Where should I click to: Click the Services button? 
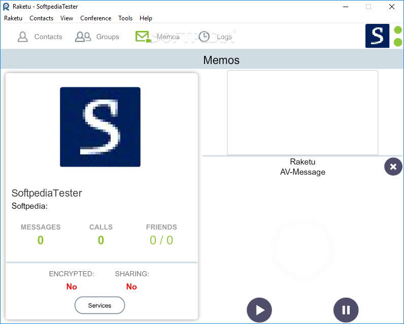[99, 305]
